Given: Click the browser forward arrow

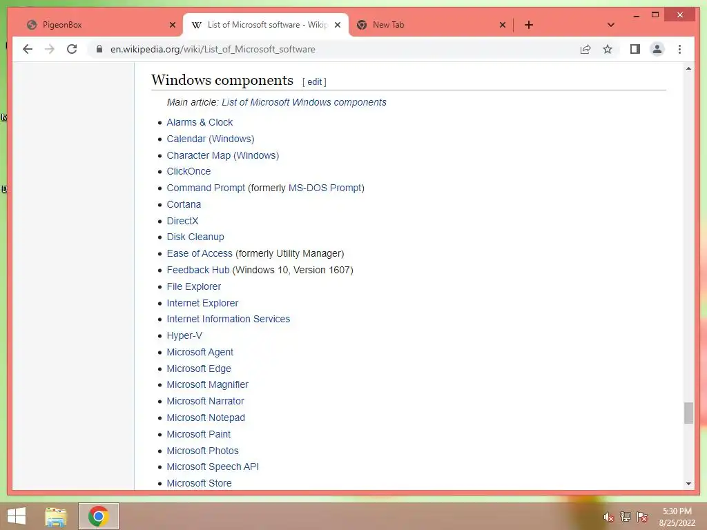Looking at the screenshot, I should tap(50, 49).
